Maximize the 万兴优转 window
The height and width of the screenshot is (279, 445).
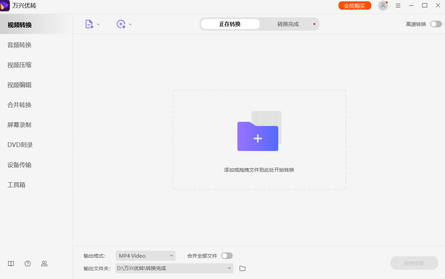pos(425,6)
